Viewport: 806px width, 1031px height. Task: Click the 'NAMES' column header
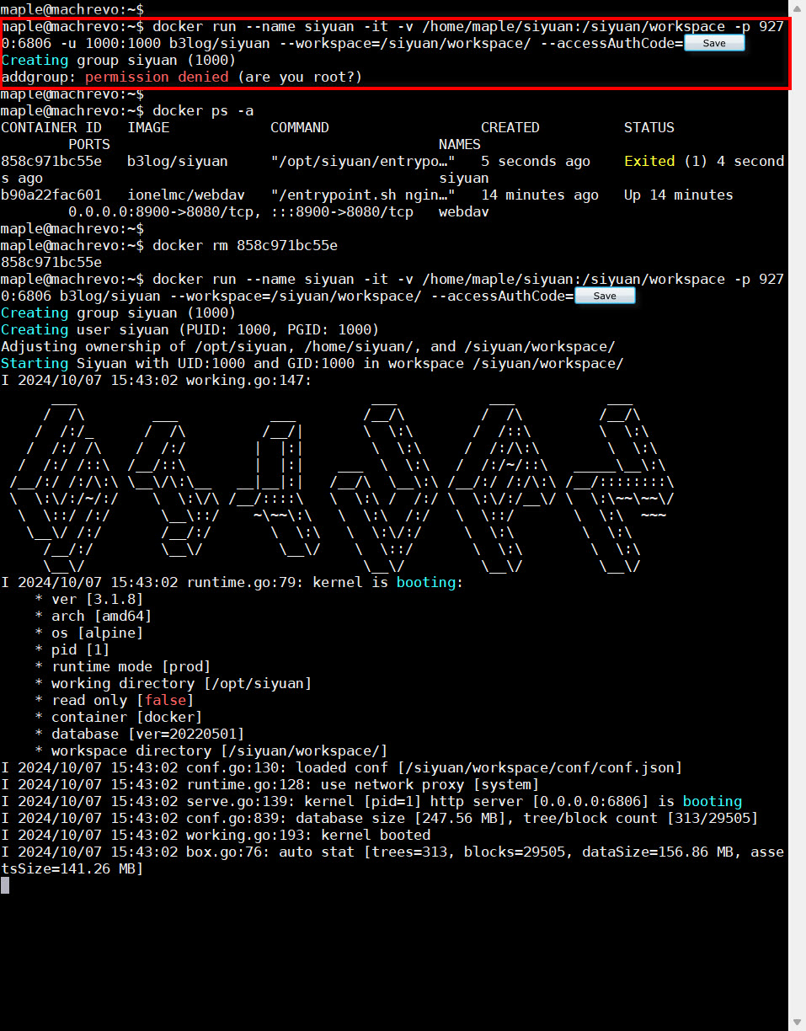coord(460,144)
